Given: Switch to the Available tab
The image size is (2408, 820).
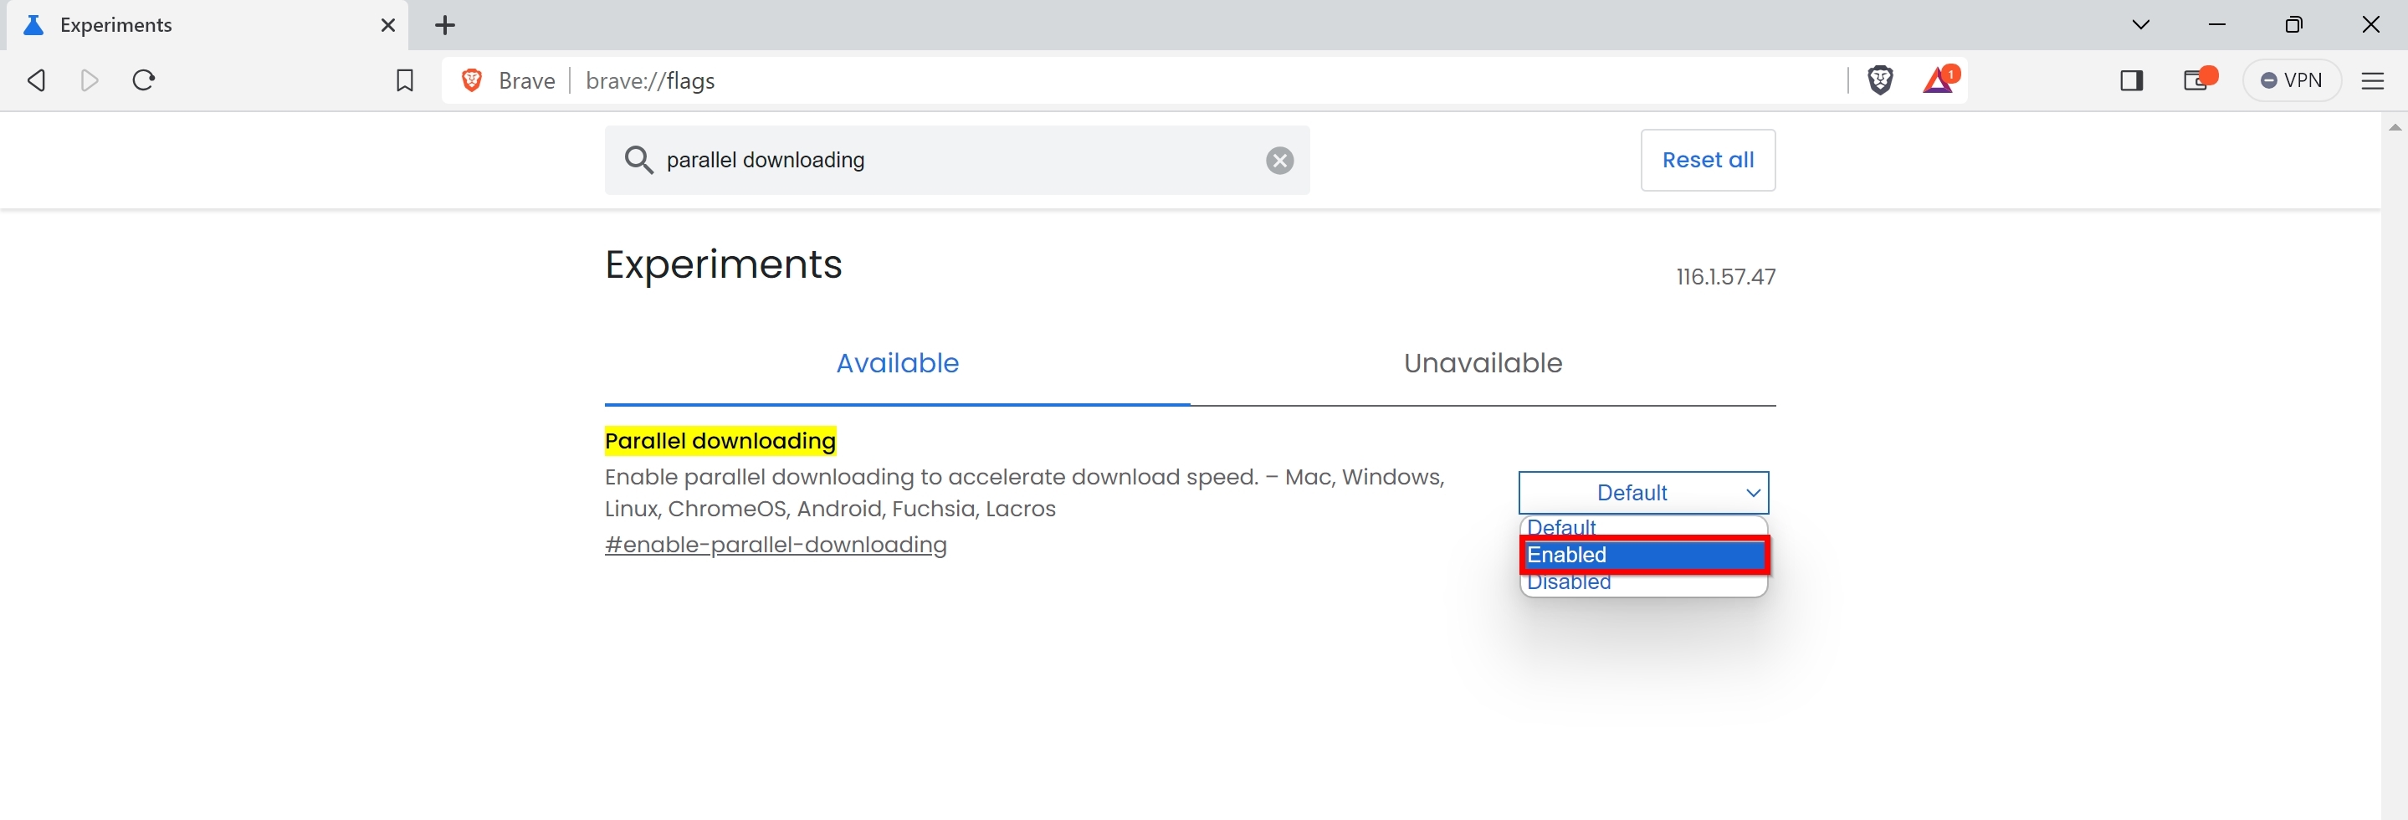Looking at the screenshot, I should click(896, 363).
